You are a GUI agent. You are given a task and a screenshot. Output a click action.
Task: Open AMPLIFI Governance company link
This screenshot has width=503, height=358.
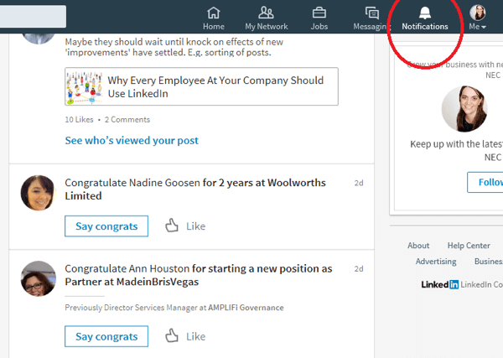[x=246, y=308]
